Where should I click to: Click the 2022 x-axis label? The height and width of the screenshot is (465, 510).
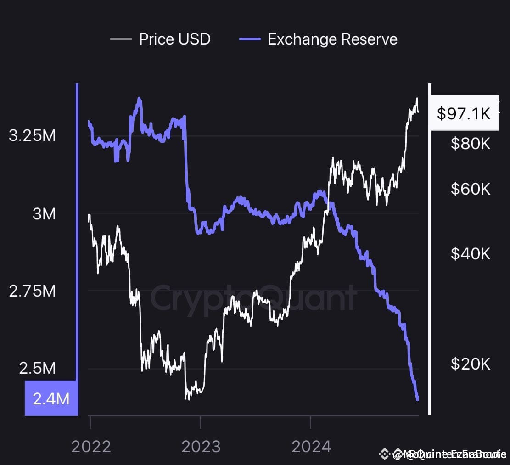(x=91, y=447)
